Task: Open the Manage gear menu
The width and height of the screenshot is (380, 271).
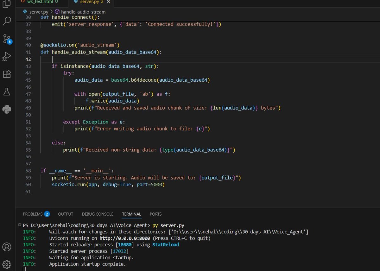Action: coord(7,264)
